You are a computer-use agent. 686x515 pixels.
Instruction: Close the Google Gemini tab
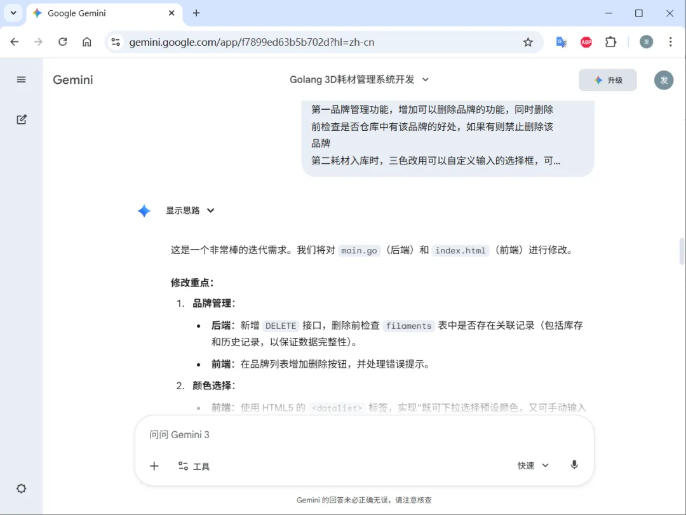coord(171,13)
